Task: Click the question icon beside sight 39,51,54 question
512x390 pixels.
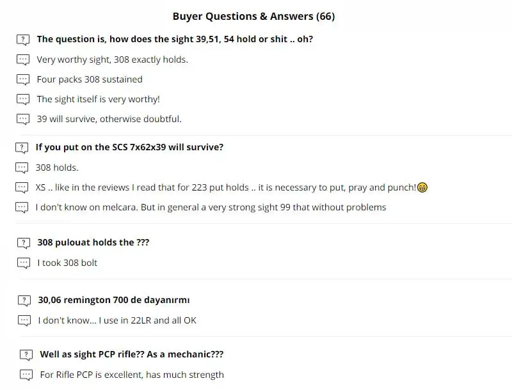Action: pyautogui.click(x=23, y=40)
